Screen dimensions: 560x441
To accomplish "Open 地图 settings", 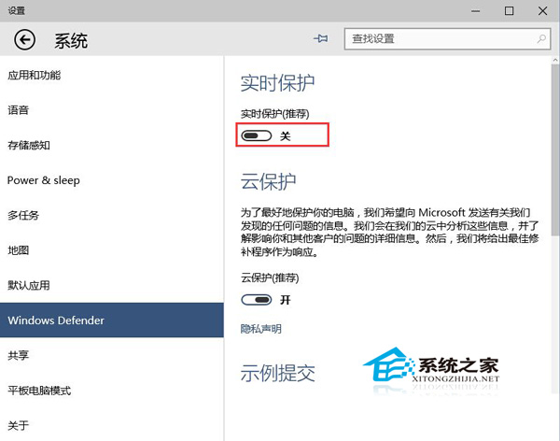I will [x=112, y=250].
